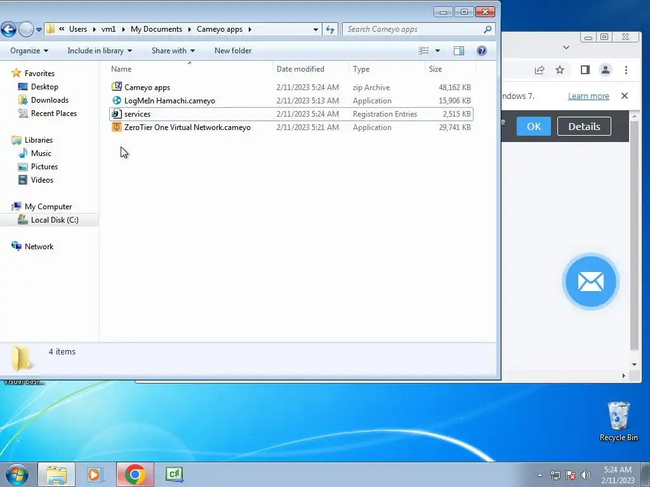650x487 pixels.
Task: Sort files by Date modified column
Action: 310,69
